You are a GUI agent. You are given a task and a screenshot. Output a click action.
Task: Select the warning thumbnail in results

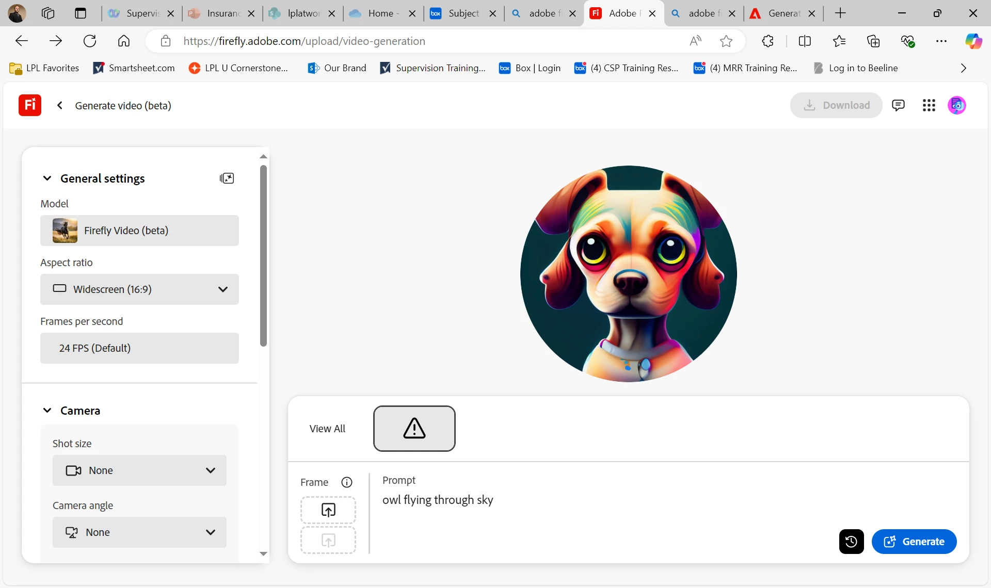414,429
